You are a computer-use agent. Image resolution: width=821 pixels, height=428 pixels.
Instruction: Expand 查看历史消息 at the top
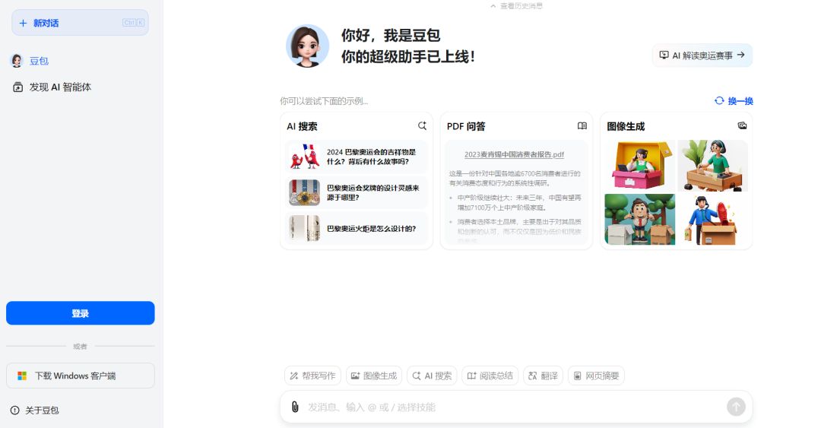coord(516,6)
